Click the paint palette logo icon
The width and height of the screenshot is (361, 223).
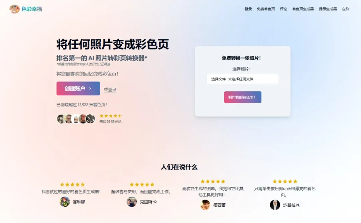point(14,9)
